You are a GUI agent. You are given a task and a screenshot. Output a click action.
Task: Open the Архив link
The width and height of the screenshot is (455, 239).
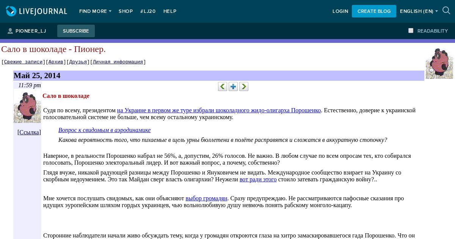pyautogui.click(x=56, y=62)
